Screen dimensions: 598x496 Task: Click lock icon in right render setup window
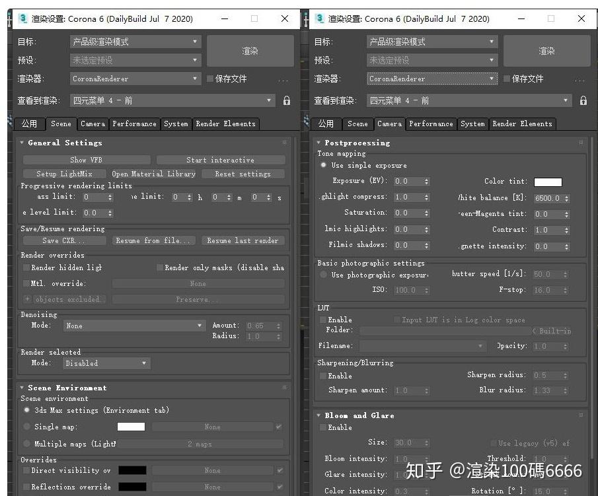583,100
